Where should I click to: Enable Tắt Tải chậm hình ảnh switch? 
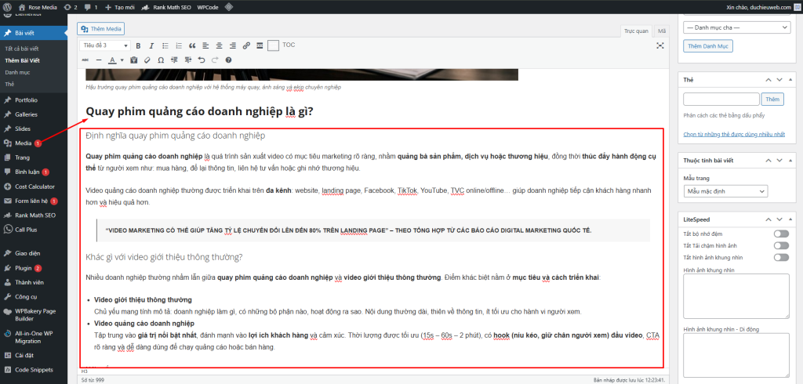tap(782, 245)
